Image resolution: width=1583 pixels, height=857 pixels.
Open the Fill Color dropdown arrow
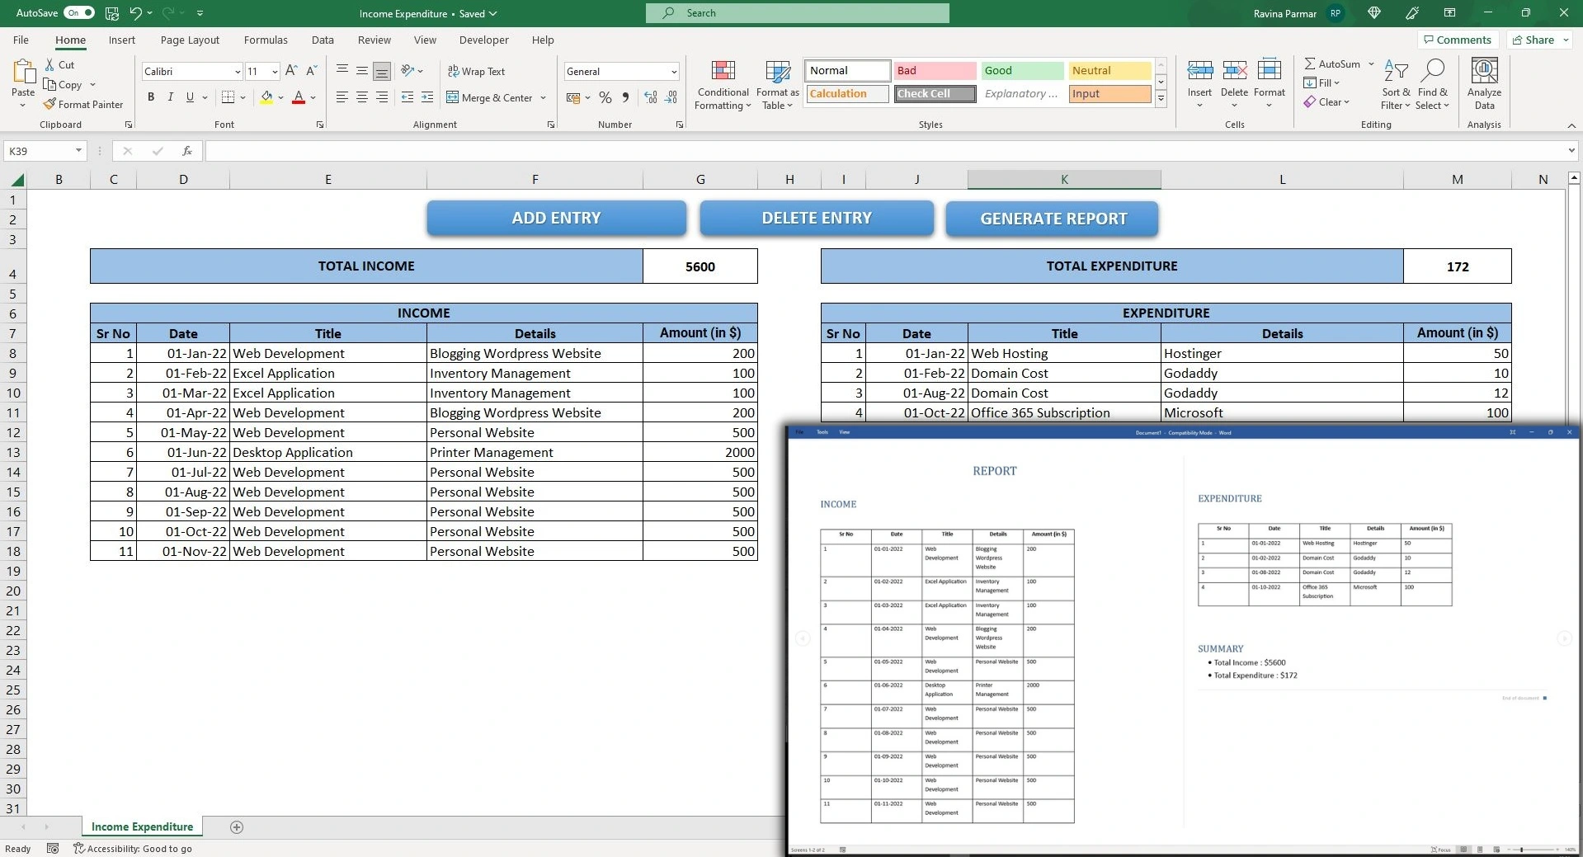280,97
